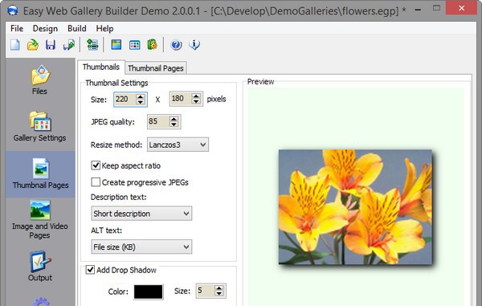
Task: Increase thumbnail width 220 spinner up
Action: click(141, 96)
